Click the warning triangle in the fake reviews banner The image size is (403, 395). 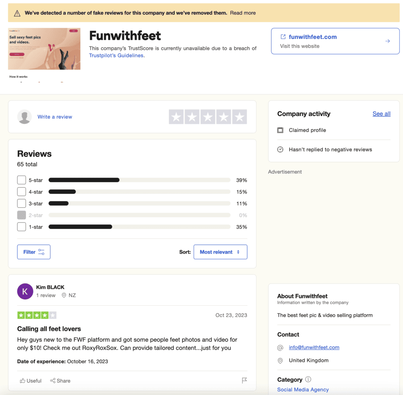pos(17,13)
